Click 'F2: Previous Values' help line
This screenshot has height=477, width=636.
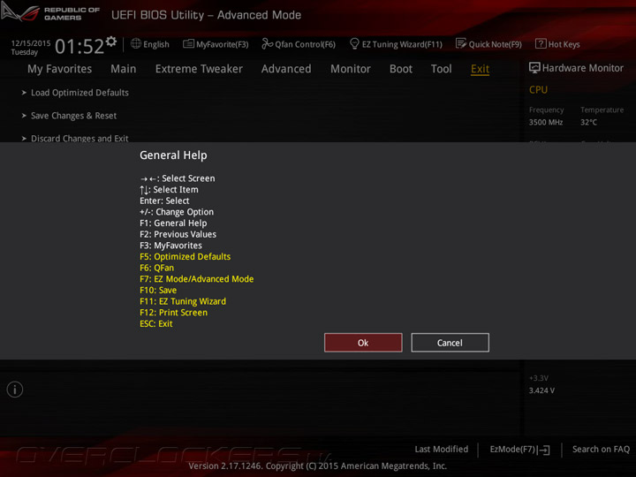point(178,234)
